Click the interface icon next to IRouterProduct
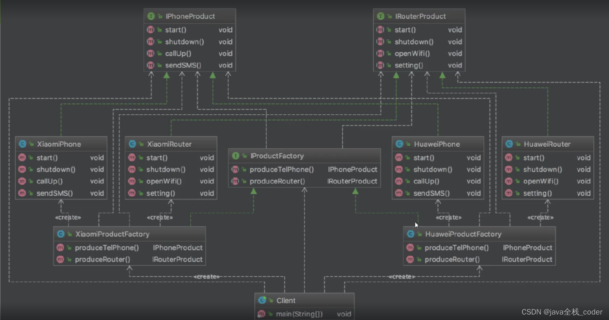The height and width of the screenshot is (320, 609). pyautogui.click(x=381, y=16)
